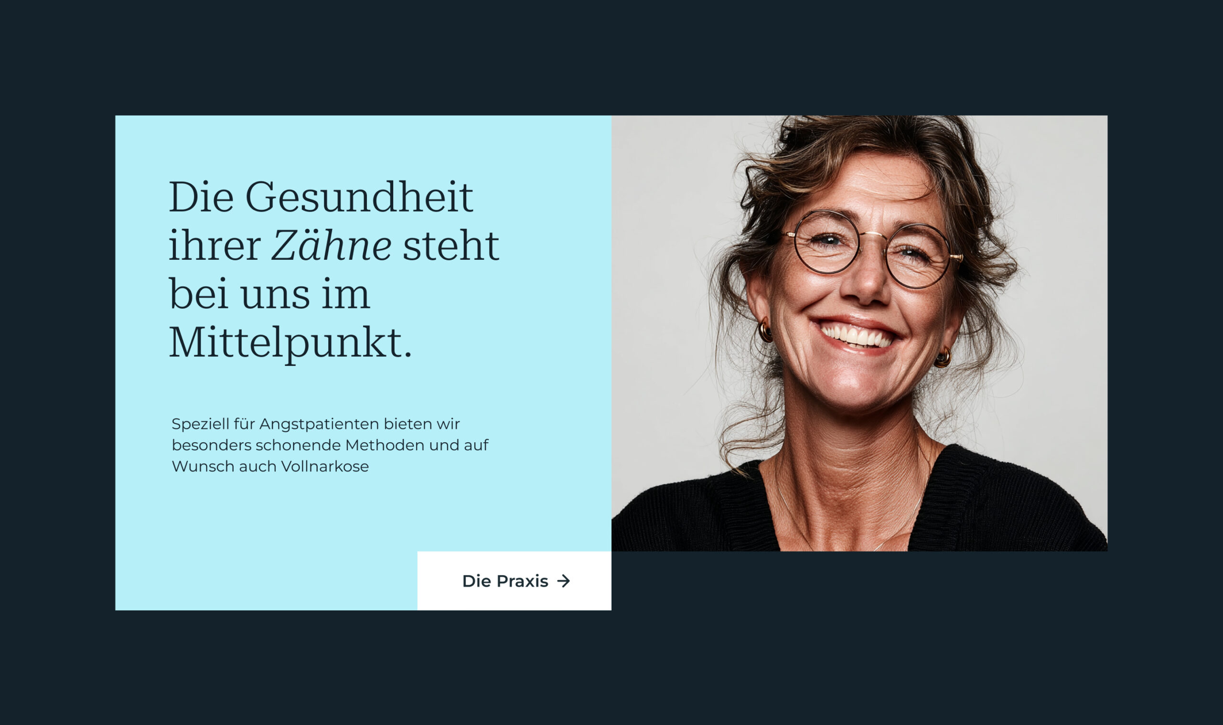The width and height of the screenshot is (1223, 725).
Task: Click the "Die Praxis" button label
Action: (x=505, y=581)
